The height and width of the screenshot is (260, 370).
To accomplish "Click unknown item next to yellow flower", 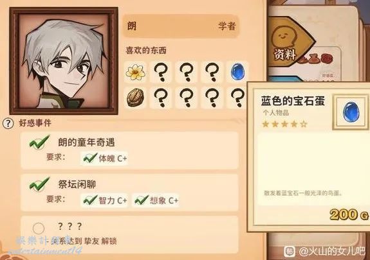I will [161, 72].
